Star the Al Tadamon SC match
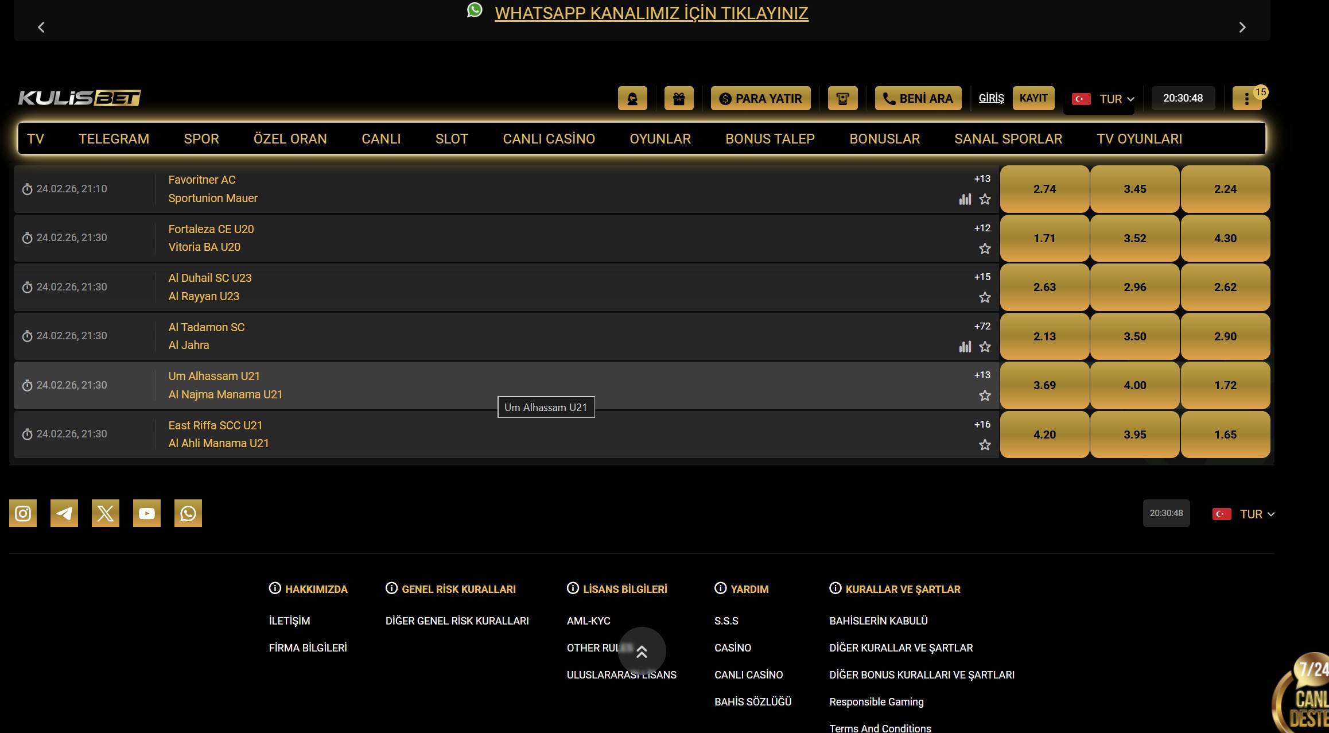This screenshot has height=733, width=1329. point(985,347)
